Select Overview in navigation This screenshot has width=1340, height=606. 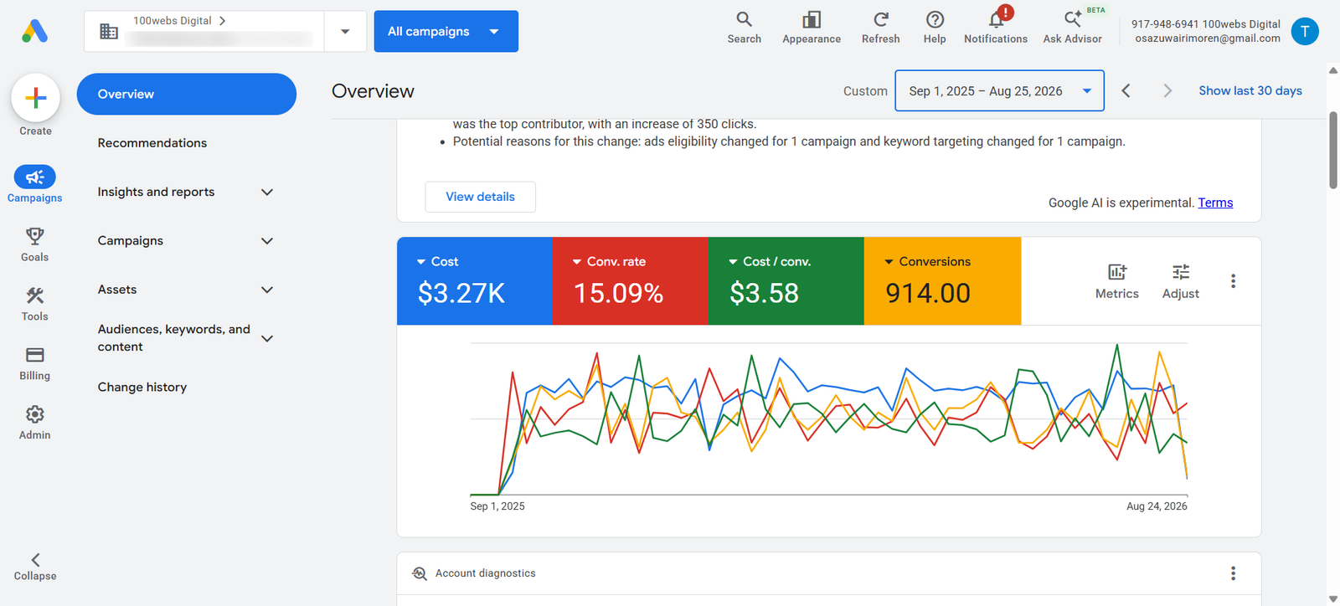[186, 94]
